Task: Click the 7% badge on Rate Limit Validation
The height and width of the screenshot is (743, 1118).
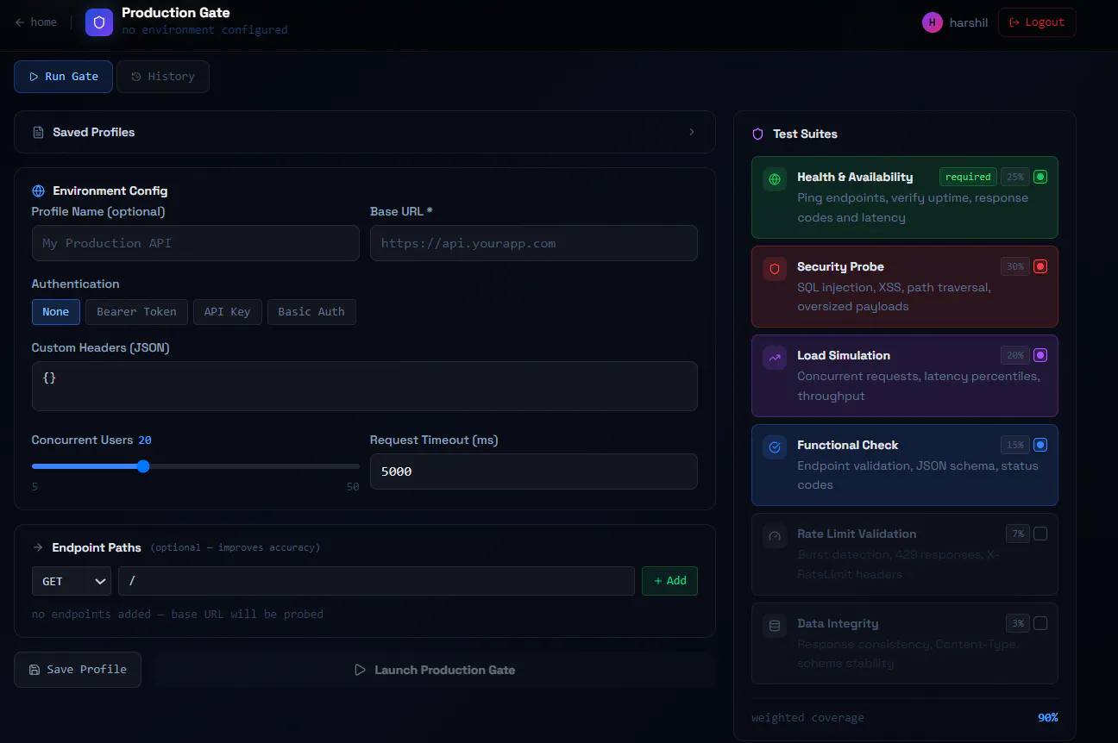Action: (1018, 534)
